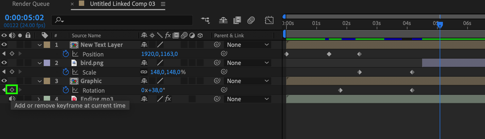485x139 pixels.
Task: Click the Scale constrain proportions link icon
Action: point(144,72)
